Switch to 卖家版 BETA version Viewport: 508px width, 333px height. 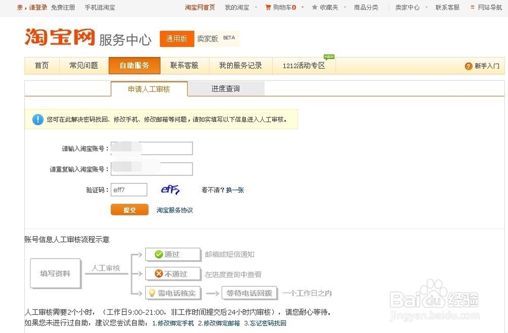216,39
